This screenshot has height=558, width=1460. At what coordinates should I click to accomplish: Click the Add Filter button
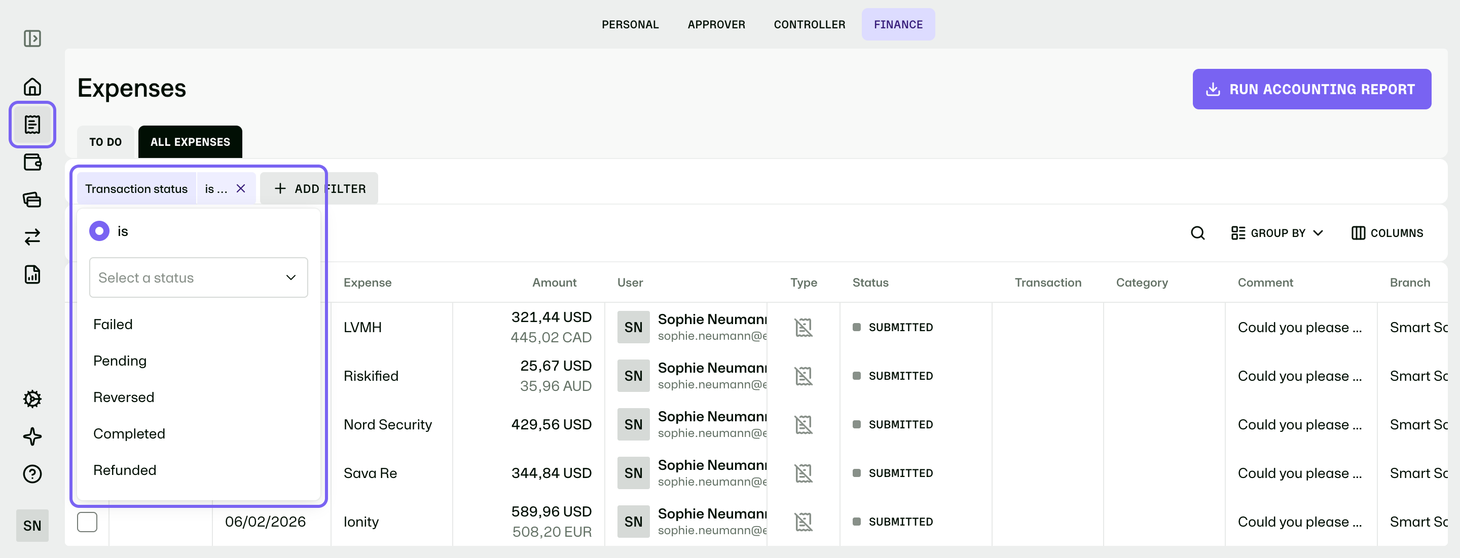tap(319, 188)
